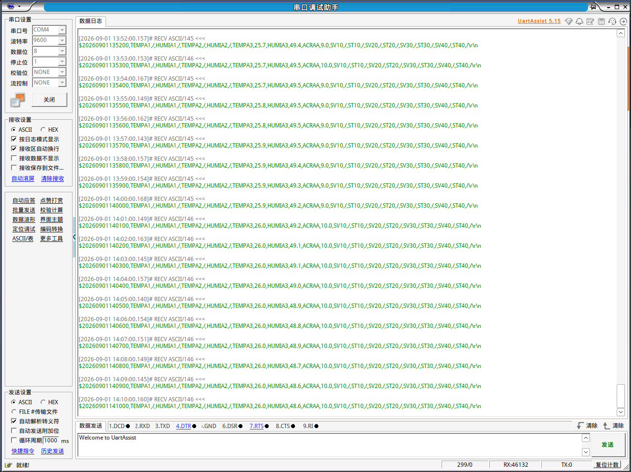
Task: Toggle the 自动解析转义符 checkbox
Action: pyautogui.click(x=14, y=421)
